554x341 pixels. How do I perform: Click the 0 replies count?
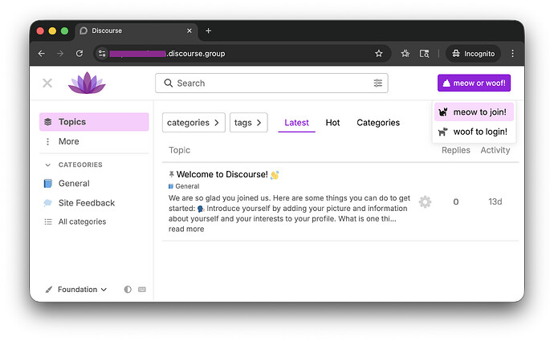click(456, 201)
